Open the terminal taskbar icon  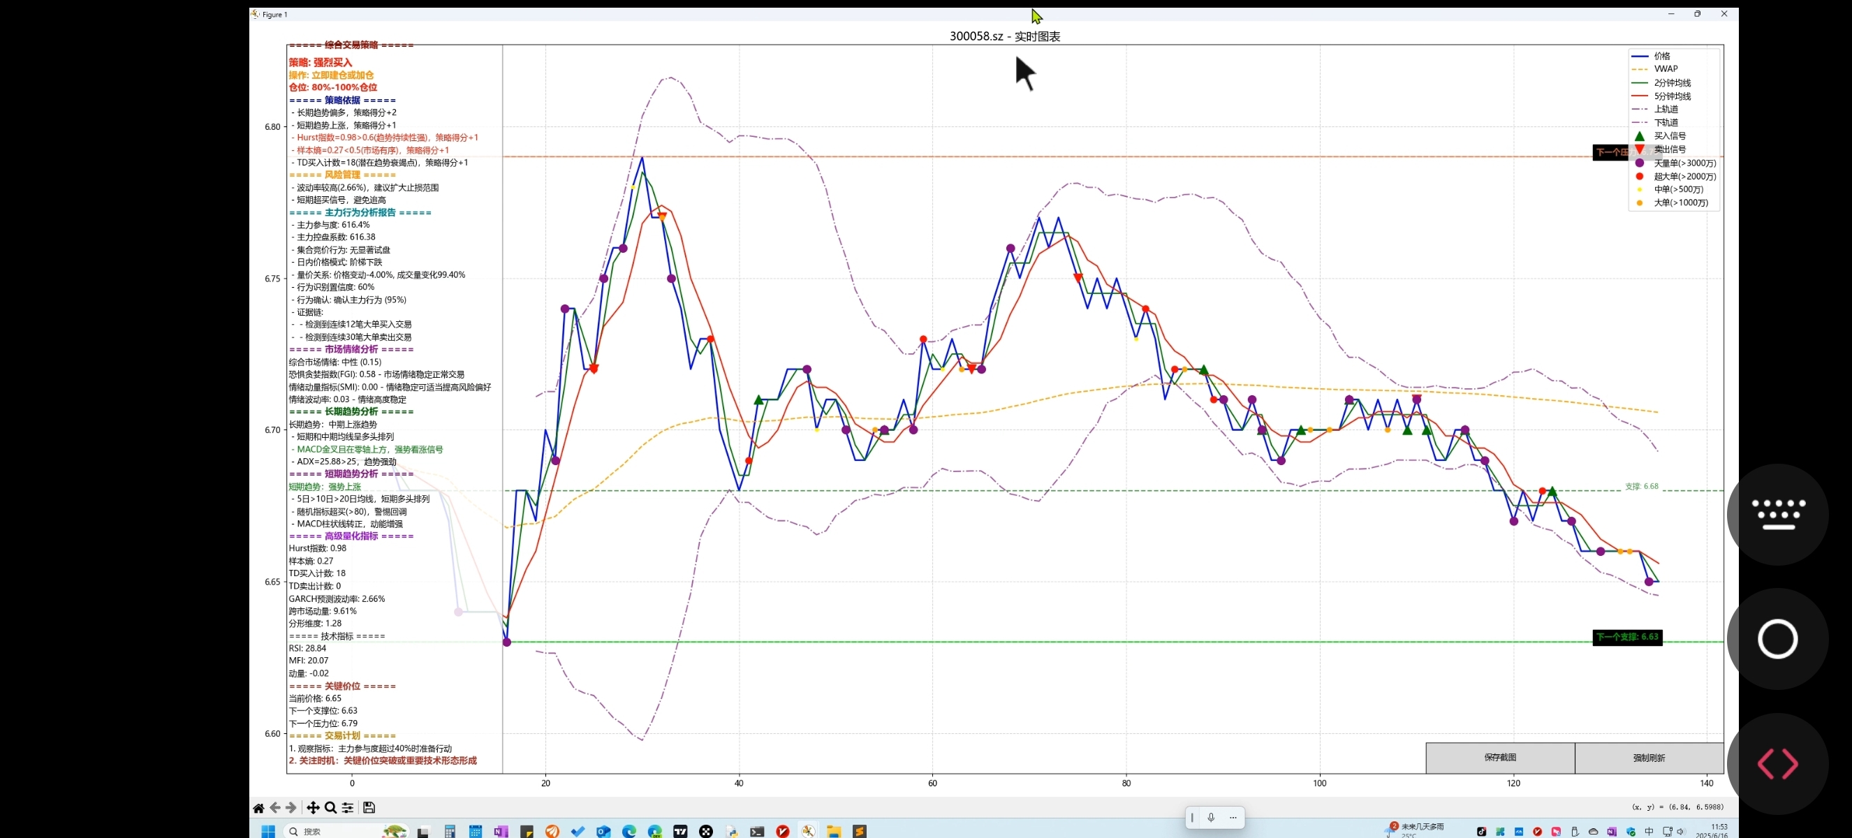(x=757, y=832)
